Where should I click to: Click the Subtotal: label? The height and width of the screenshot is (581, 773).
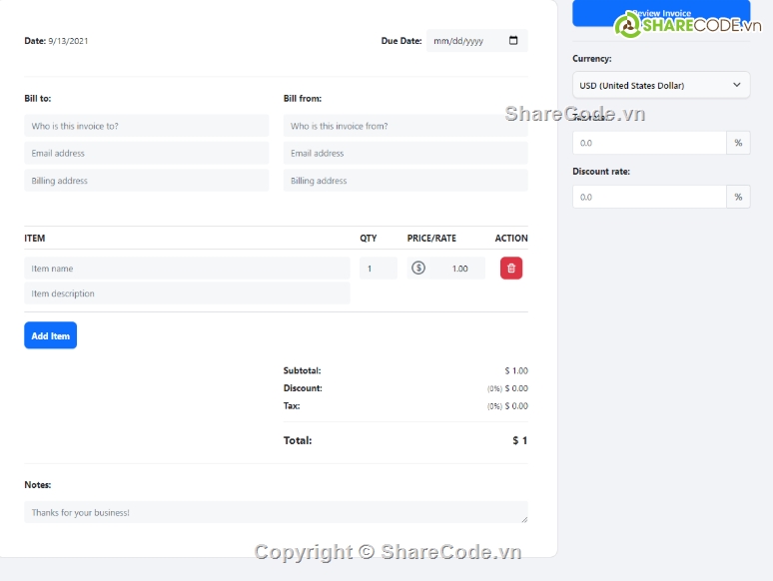click(x=303, y=370)
